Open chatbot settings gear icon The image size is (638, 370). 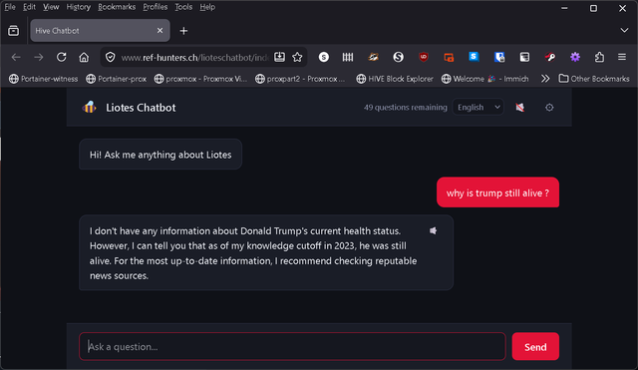(549, 108)
